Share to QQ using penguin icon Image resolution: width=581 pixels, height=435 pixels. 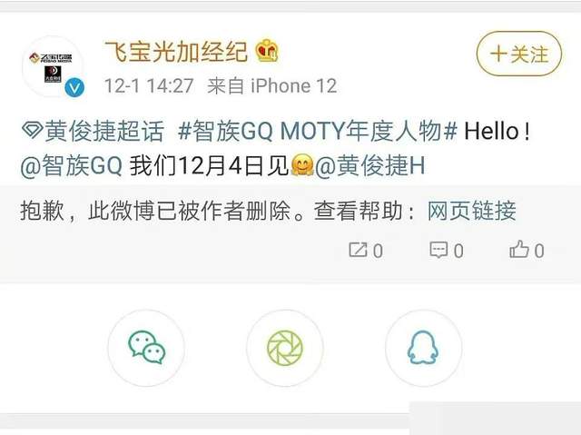tap(423, 348)
